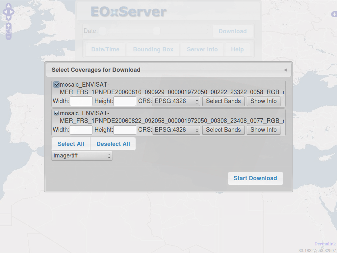Screen dimensions: 337x253
Task: Click the Deselect All button
Action: 113,144
